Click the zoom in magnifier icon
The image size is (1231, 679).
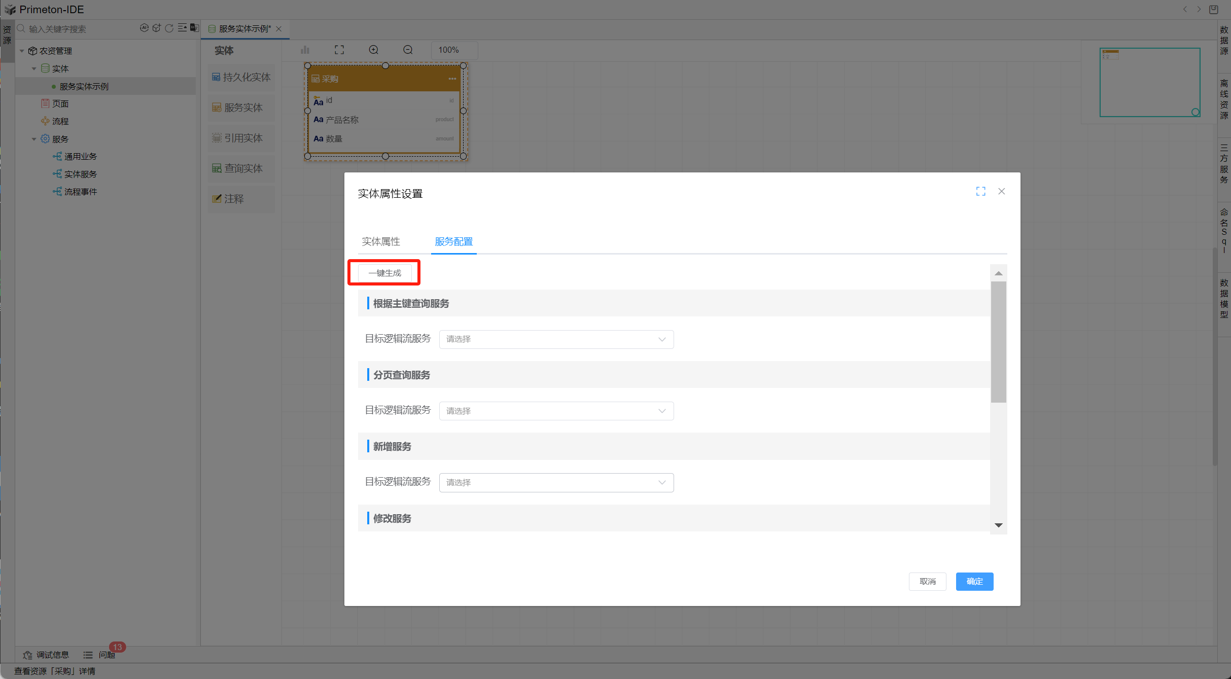(x=374, y=50)
